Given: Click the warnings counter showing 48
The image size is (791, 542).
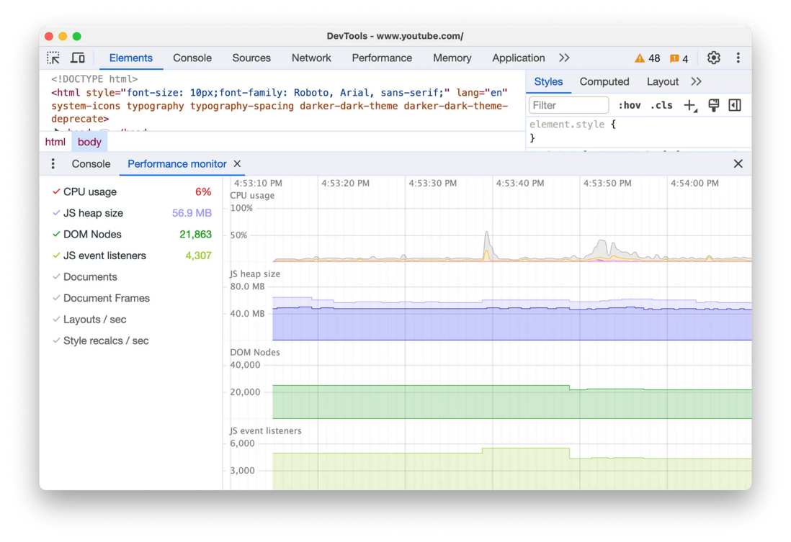Looking at the screenshot, I should pos(647,58).
